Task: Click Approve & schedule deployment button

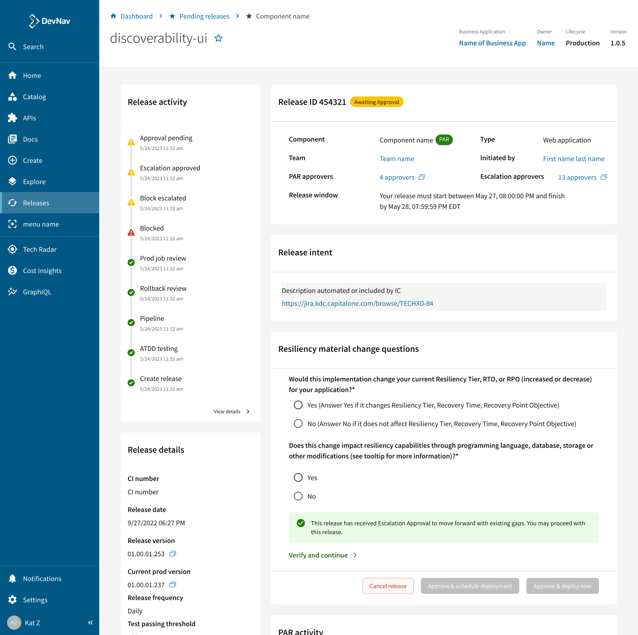Action: (470, 586)
